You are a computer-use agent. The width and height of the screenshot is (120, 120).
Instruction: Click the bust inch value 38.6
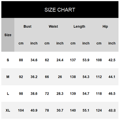point(34,93)
